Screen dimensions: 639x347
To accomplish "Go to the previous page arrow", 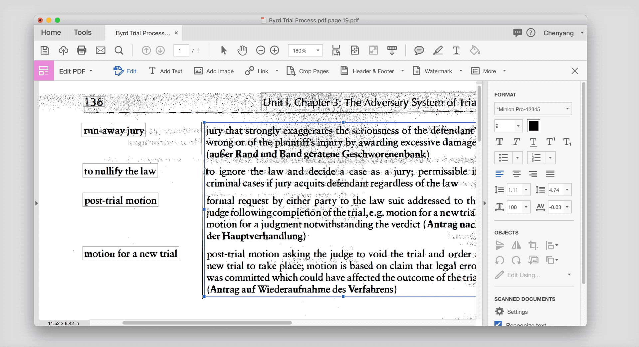I will [146, 51].
